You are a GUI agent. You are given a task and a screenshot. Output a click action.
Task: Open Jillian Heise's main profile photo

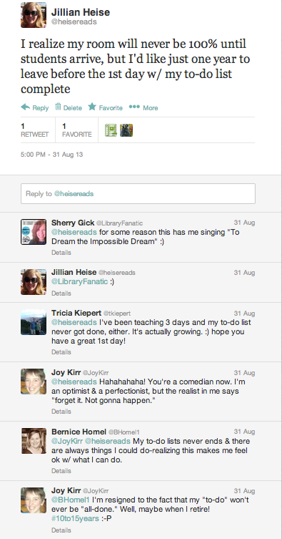pyautogui.click(x=34, y=14)
